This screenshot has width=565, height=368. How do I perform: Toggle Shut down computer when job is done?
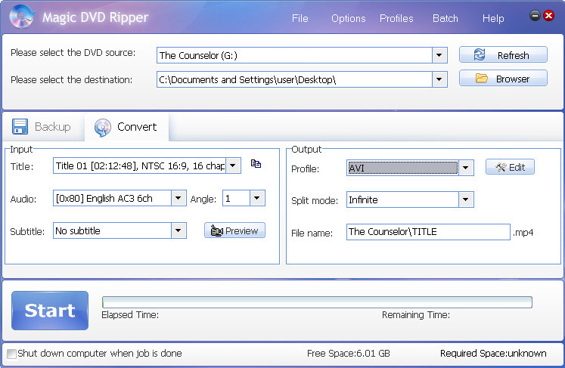(12, 354)
